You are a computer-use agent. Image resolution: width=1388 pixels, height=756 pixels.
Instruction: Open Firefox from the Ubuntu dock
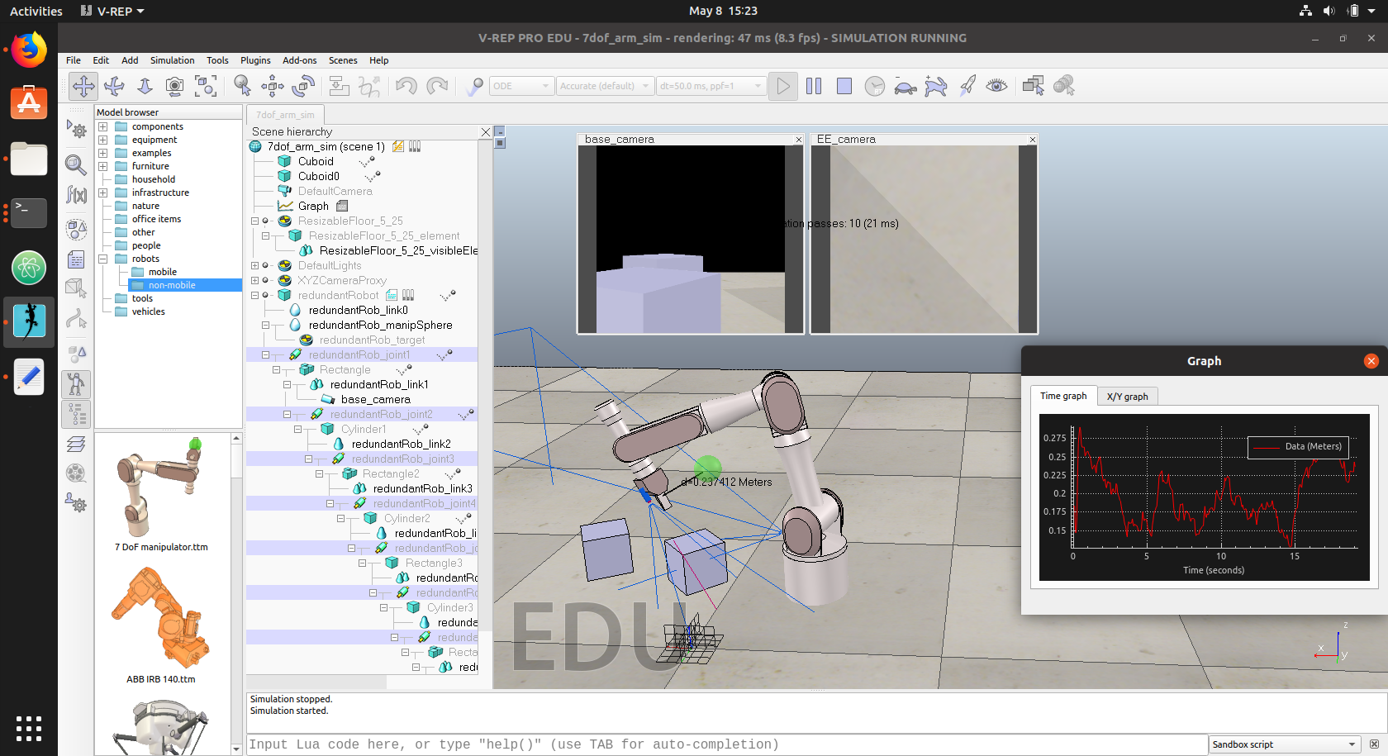coord(29,50)
